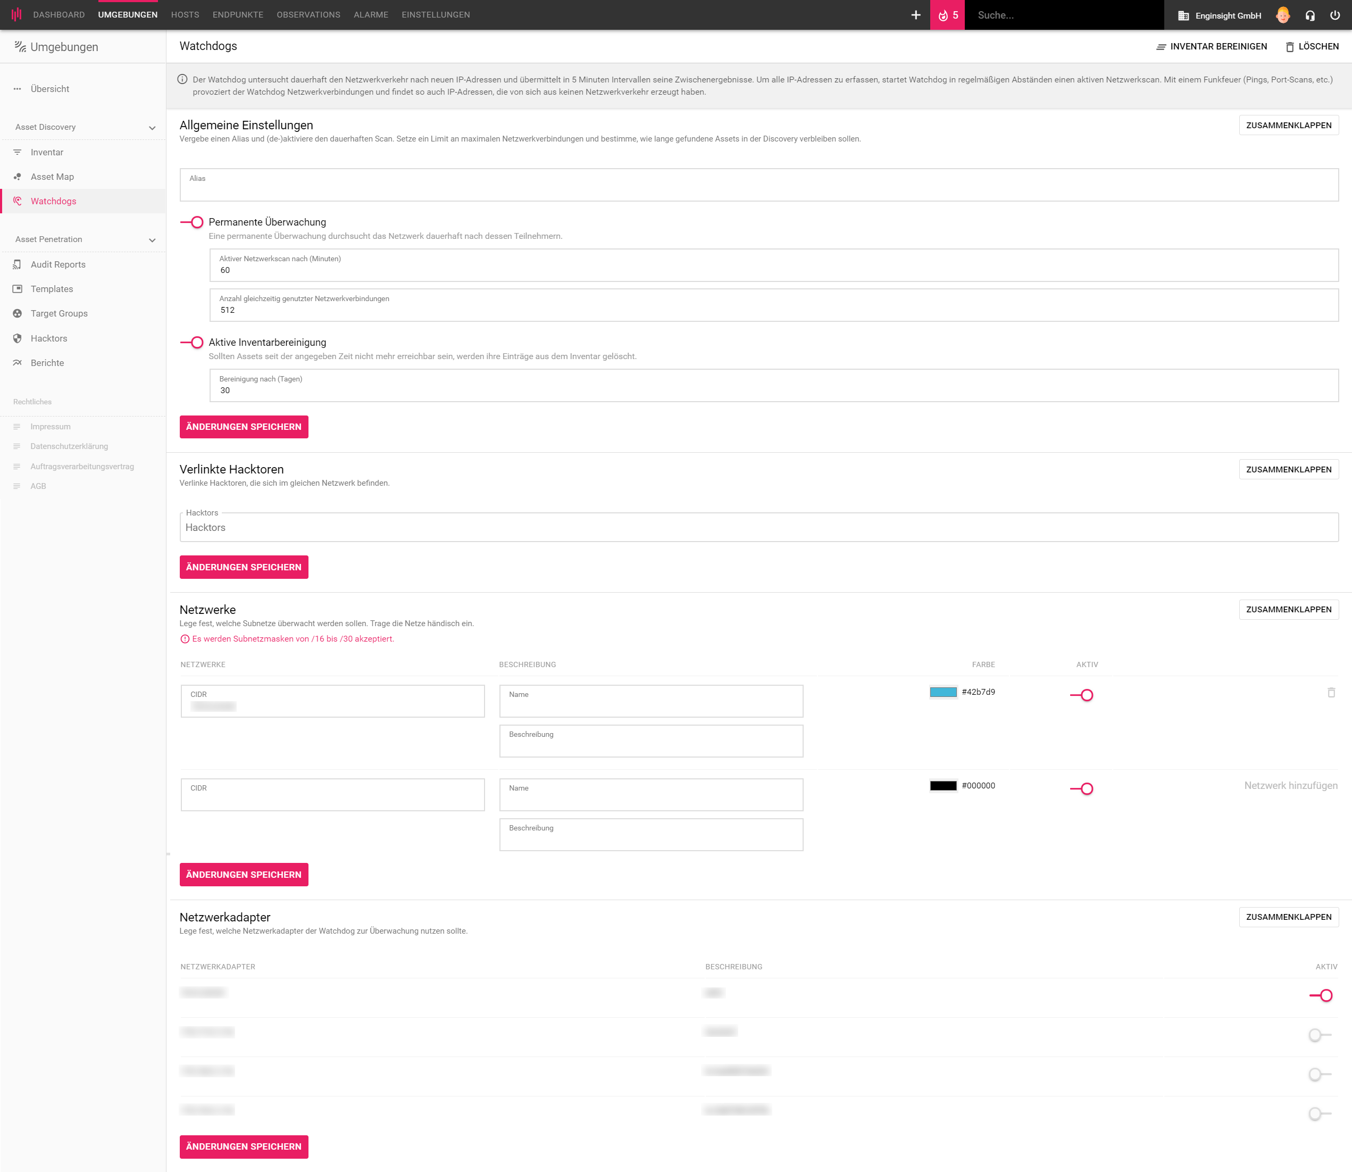Image resolution: width=1352 pixels, height=1172 pixels.
Task: Toggle Permanente Überwachung switch
Action: click(x=192, y=222)
